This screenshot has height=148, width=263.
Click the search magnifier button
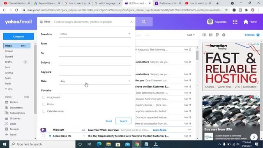pyautogui.click(x=144, y=22)
